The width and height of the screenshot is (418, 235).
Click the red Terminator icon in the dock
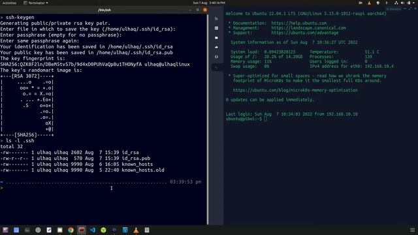coord(82,230)
